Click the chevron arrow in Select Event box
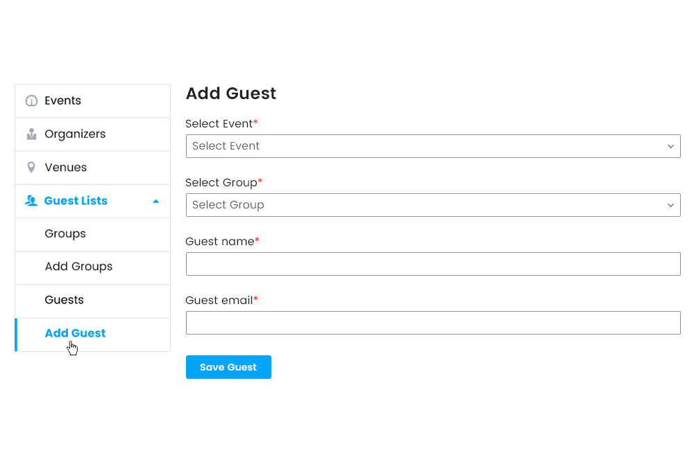This screenshot has height=462, width=694. click(x=670, y=147)
